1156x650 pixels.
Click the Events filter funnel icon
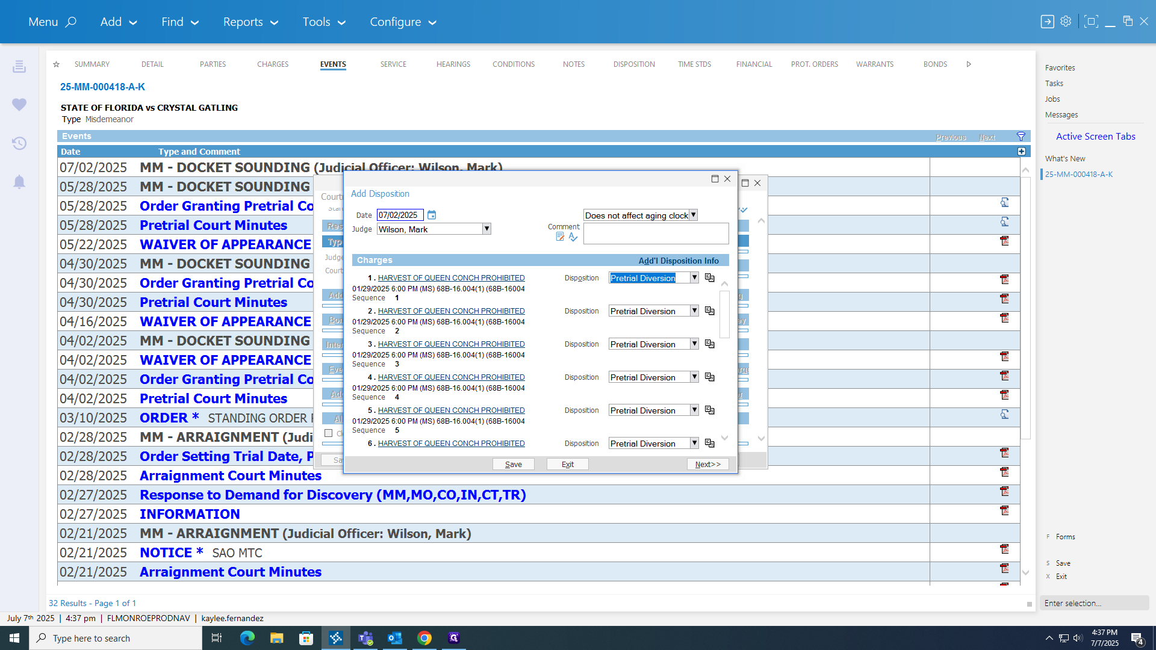click(x=1021, y=137)
